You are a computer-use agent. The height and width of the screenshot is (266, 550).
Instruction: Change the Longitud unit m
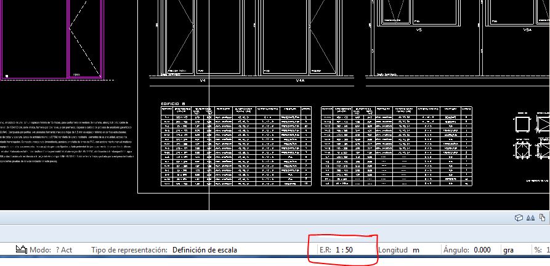(x=416, y=250)
